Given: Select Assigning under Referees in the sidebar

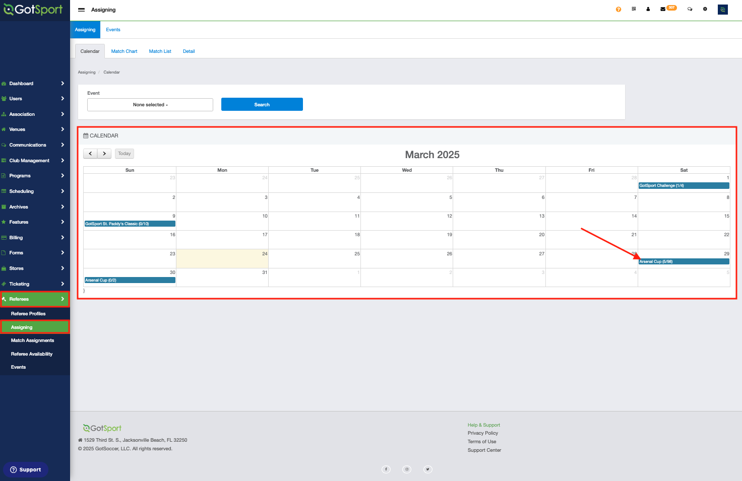Looking at the screenshot, I should click(x=35, y=327).
